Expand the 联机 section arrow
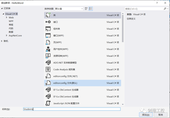Viewport: 170px width, 118px height. click(x=2, y=41)
